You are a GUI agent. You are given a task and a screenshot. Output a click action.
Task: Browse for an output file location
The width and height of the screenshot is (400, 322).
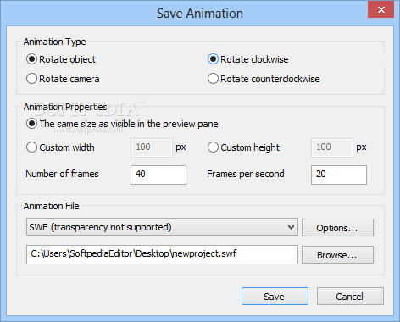(x=337, y=255)
